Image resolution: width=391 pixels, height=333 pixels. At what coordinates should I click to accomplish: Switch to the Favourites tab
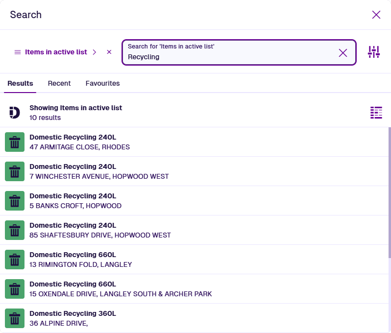click(102, 83)
